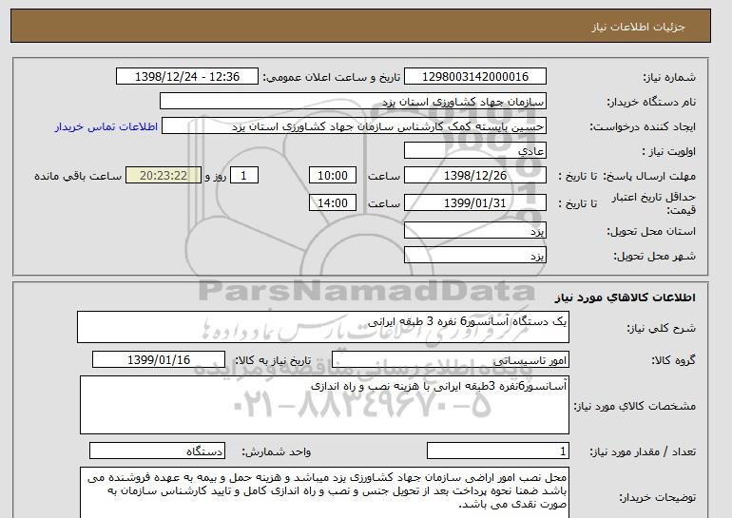This screenshot has height=518, width=732.
Task: Click the unit of measure field دستگاه
Action: click(x=157, y=451)
